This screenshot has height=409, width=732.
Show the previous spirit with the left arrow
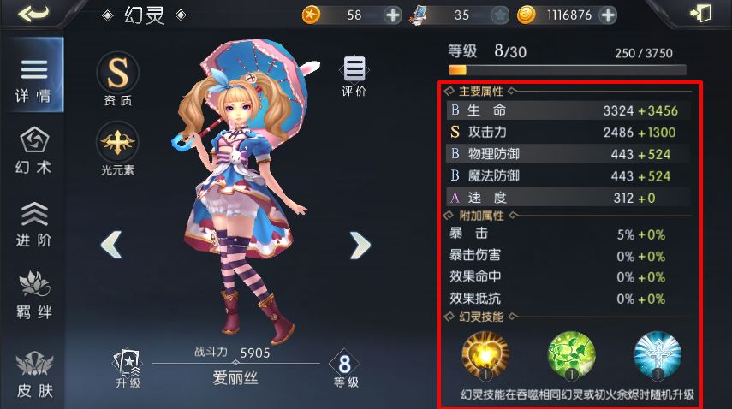pyautogui.click(x=111, y=245)
